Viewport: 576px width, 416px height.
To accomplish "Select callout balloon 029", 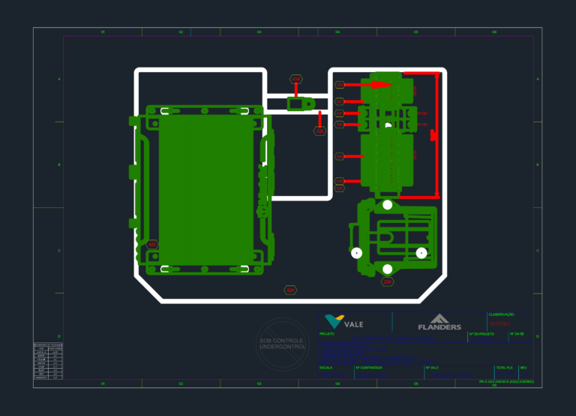I will point(340,188).
